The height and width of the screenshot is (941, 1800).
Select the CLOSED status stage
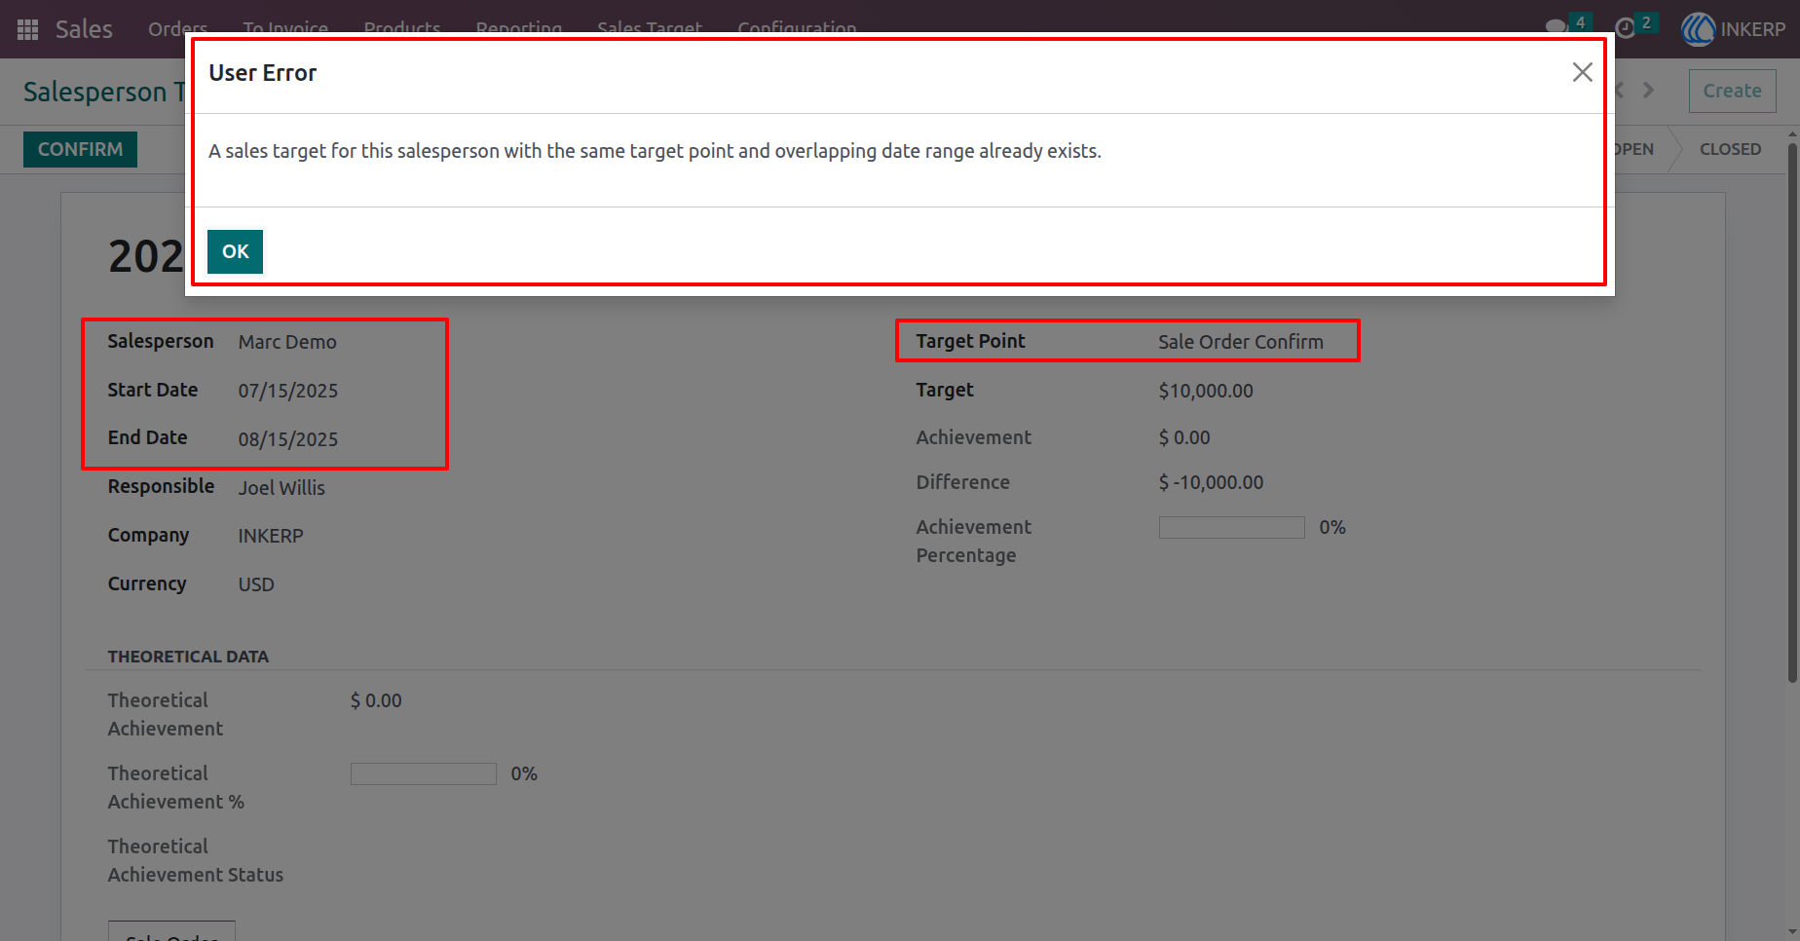tap(1730, 149)
